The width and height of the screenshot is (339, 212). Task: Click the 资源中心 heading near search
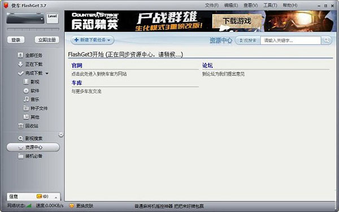(221, 41)
